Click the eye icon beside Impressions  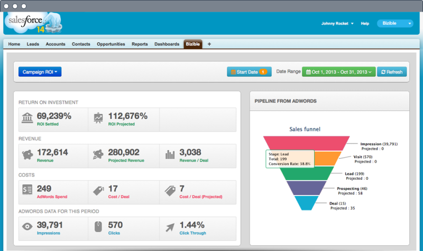(x=27, y=227)
